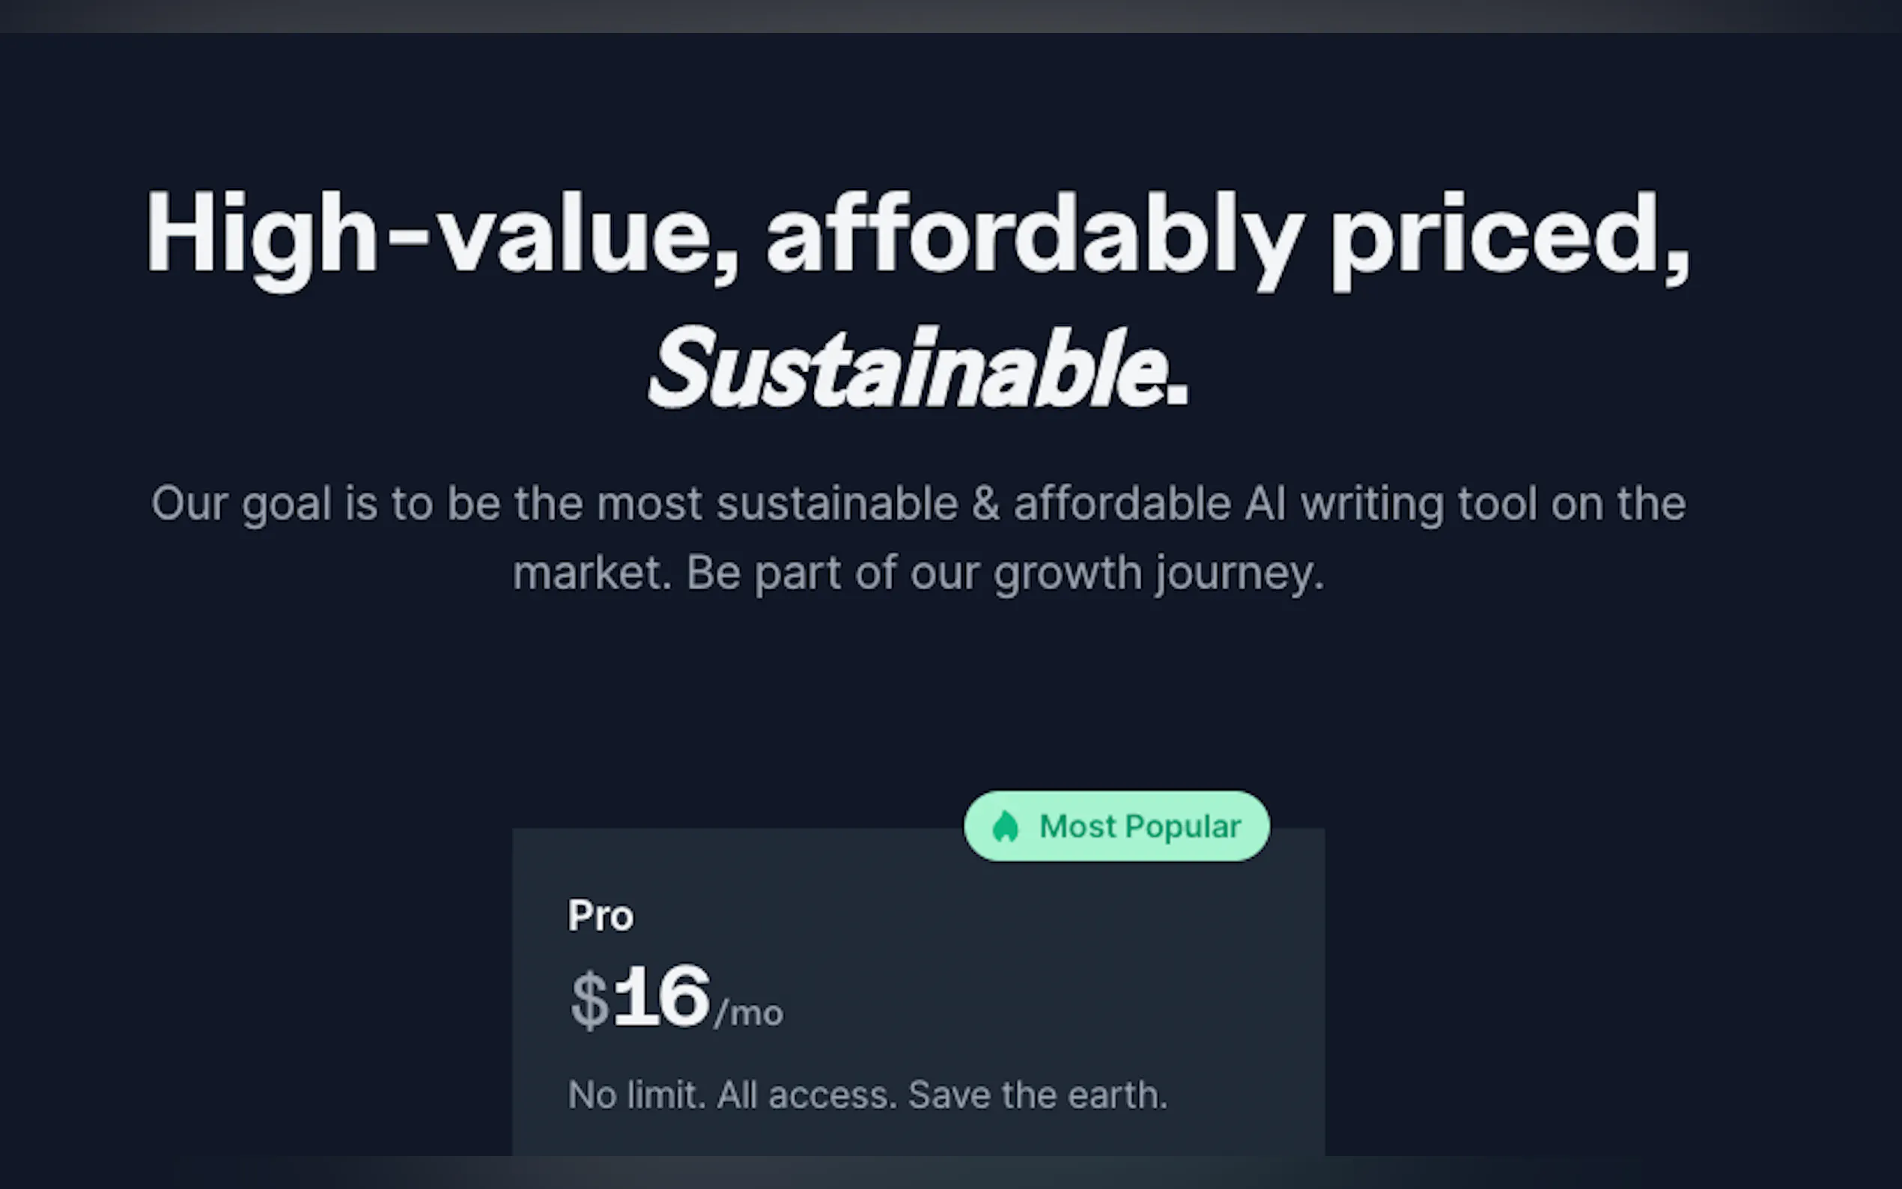Image resolution: width=1902 pixels, height=1189 pixels.
Task: Click the 'Save the earth.' phrase
Action: [1038, 1095]
